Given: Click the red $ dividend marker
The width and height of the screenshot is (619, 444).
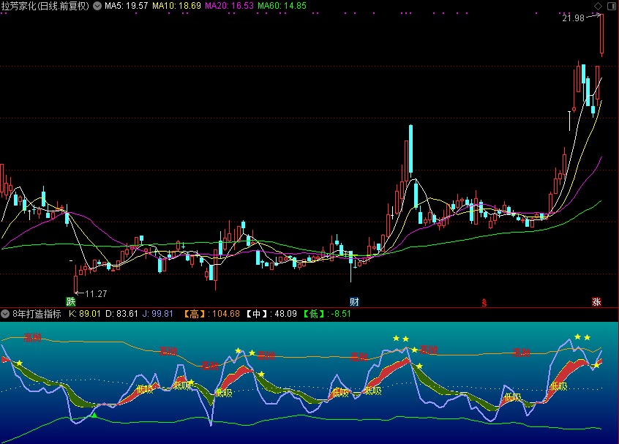Looking at the screenshot, I should (483, 301).
